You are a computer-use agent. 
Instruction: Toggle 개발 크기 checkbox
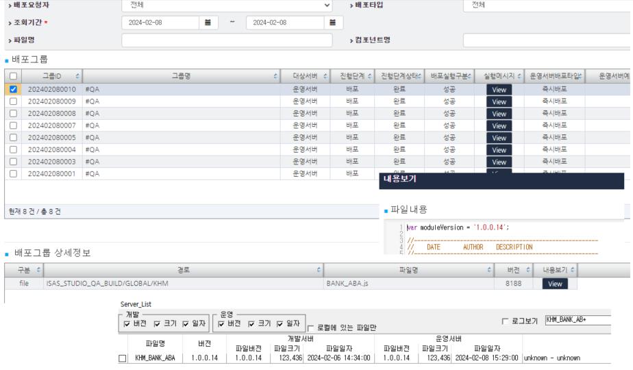(157, 324)
